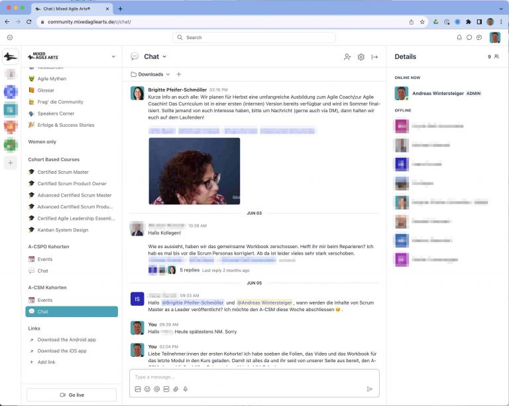Open chat settings gear icon

click(x=361, y=57)
